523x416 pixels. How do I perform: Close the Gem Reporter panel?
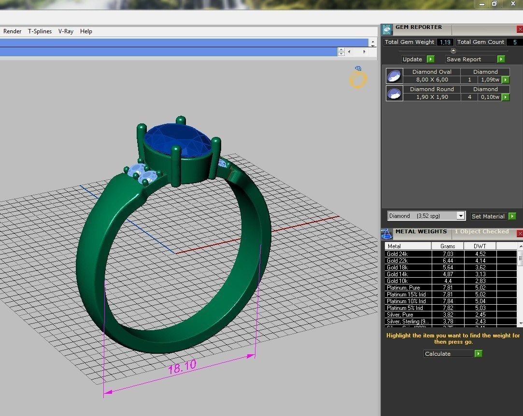pos(520,29)
